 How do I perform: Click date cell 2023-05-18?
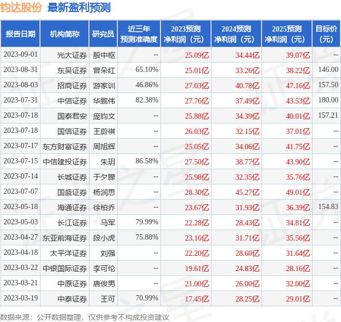[x=21, y=207]
